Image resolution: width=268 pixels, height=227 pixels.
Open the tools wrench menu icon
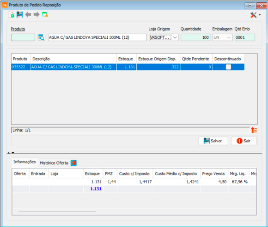tap(254, 15)
